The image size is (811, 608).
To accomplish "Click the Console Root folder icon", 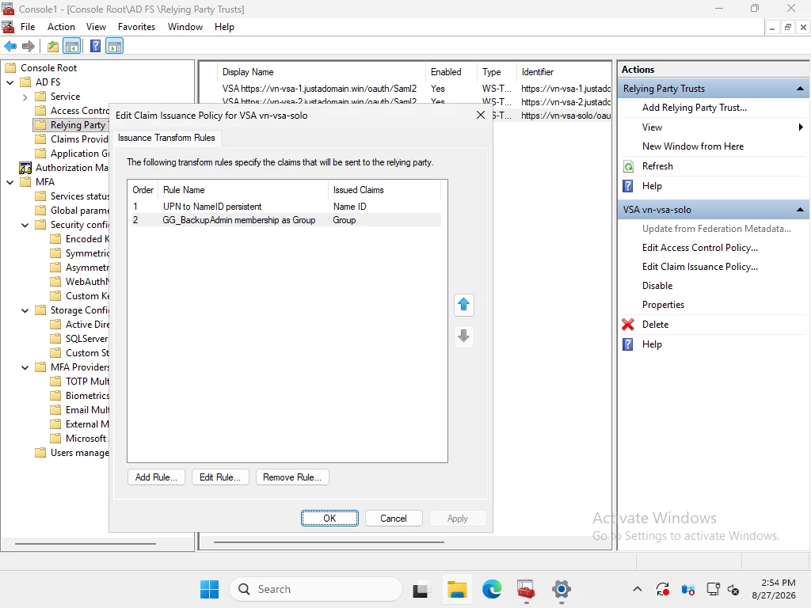I will coord(10,68).
